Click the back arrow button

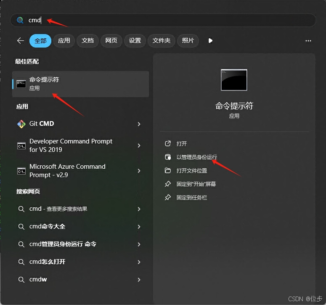tap(20, 40)
